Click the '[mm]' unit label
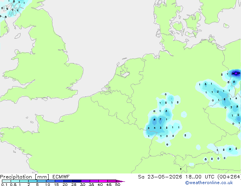 click(x=42, y=177)
